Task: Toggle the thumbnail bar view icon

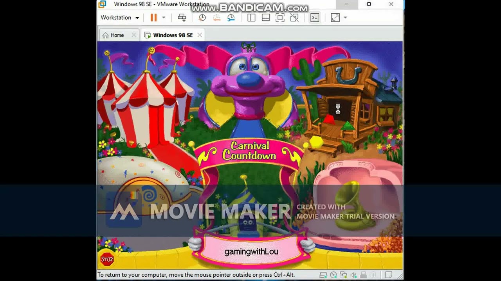Action: click(266, 18)
